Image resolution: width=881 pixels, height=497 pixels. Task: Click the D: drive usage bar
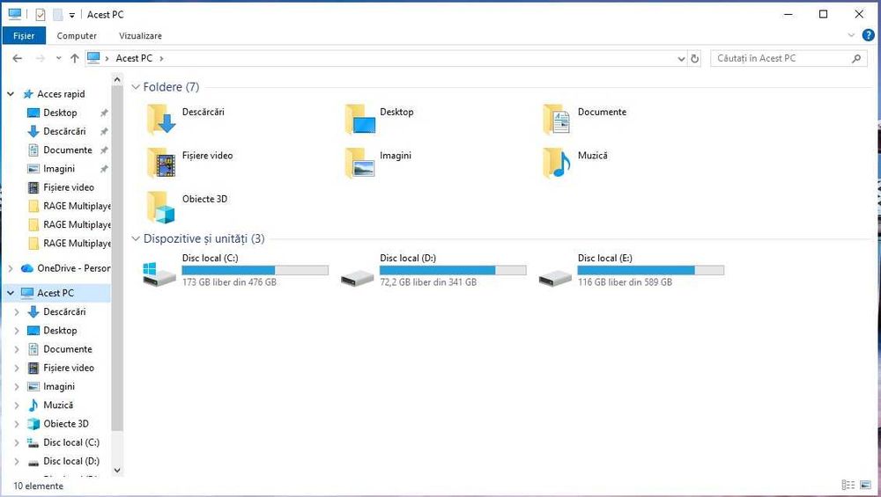tap(453, 270)
